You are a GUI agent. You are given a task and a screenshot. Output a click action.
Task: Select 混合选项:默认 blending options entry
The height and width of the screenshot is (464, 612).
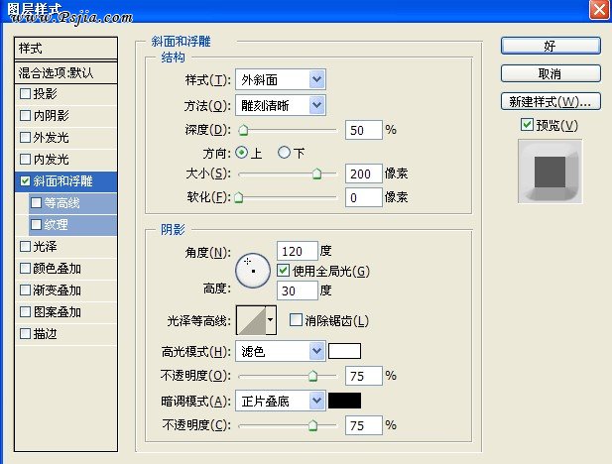point(65,72)
